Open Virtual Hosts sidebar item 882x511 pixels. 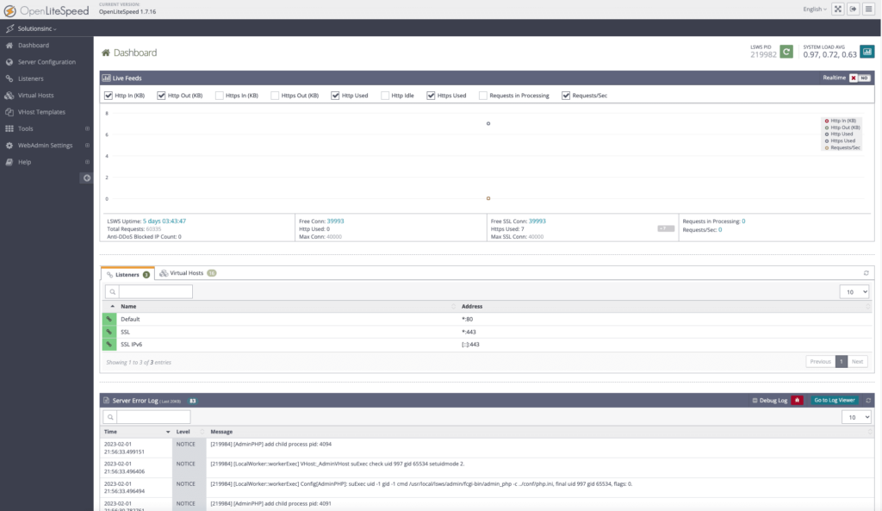(35, 95)
